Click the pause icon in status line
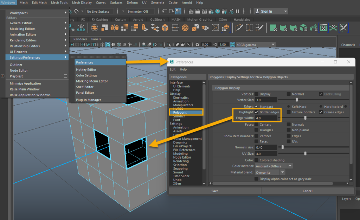The width and height of the screenshot is (360, 220). tap(238, 11)
